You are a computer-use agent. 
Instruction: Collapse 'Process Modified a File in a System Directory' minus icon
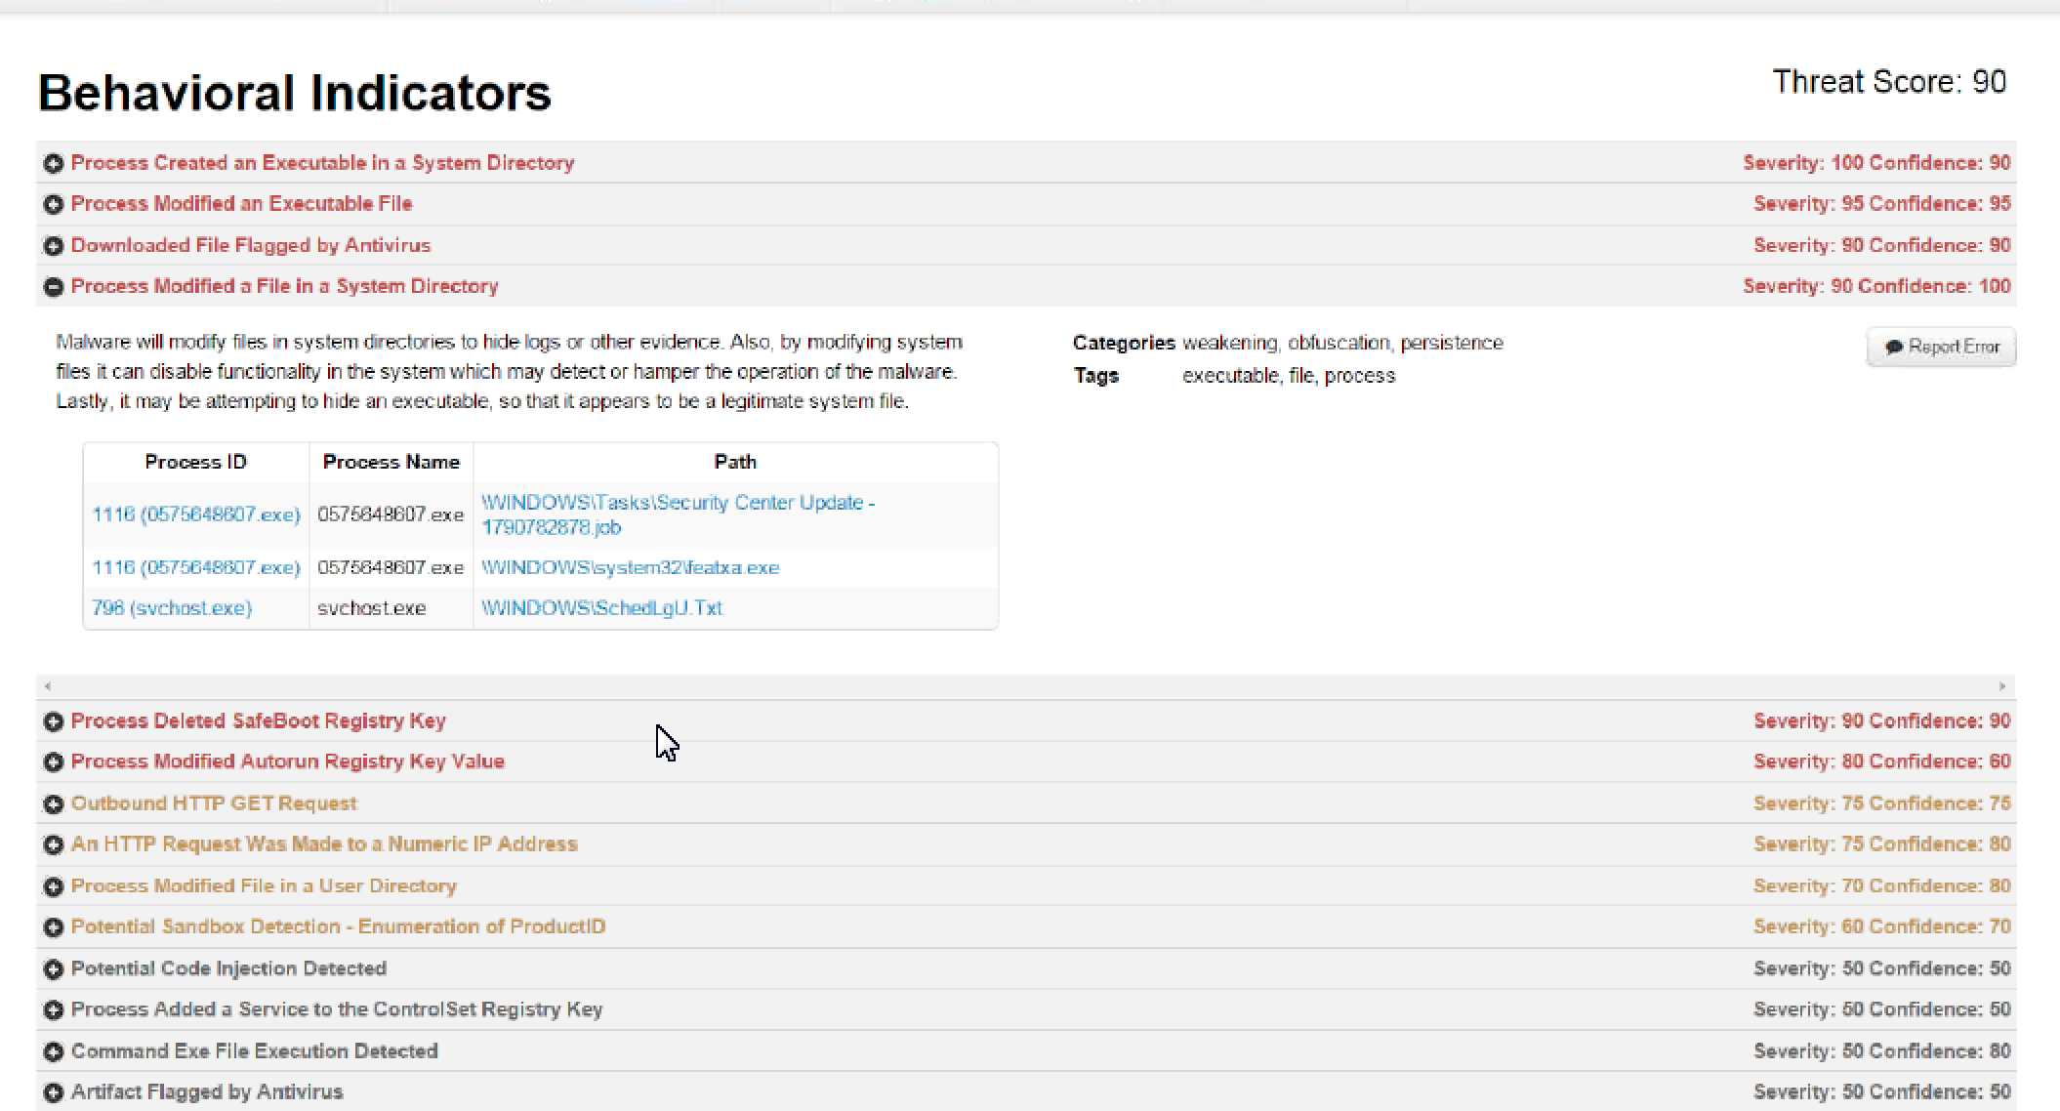54,286
